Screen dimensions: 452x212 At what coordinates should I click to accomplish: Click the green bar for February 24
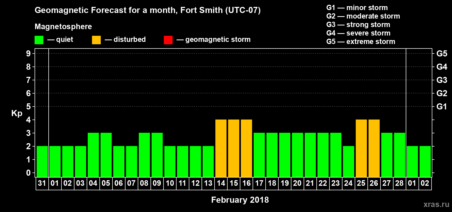pyautogui.click(x=349, y=162)
